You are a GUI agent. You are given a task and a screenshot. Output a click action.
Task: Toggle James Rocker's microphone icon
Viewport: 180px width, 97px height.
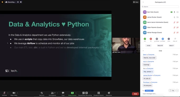point(174,17)
